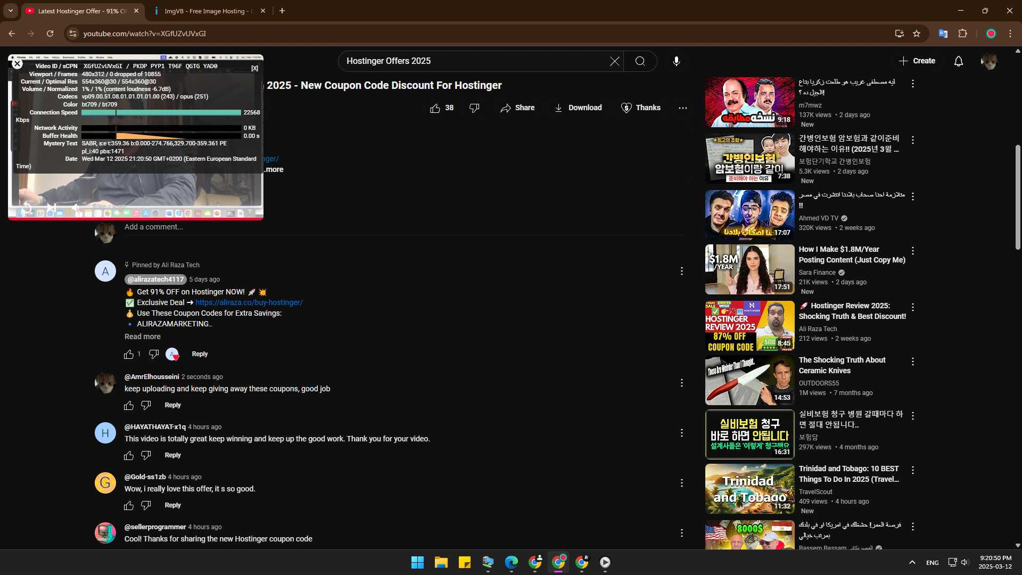Like the @AmrElhousseini comment
This screenshot has height=575, width=1022.
click(x=129, y=406)
